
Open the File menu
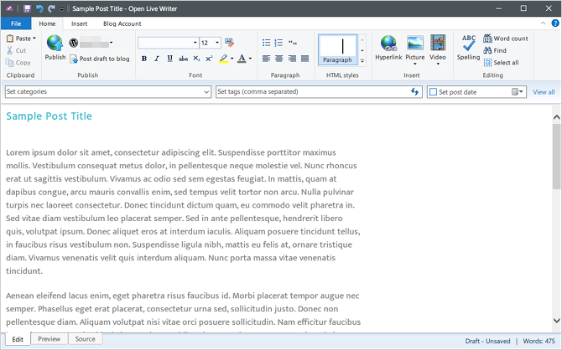pyautogui.click(x=16, y=23)
